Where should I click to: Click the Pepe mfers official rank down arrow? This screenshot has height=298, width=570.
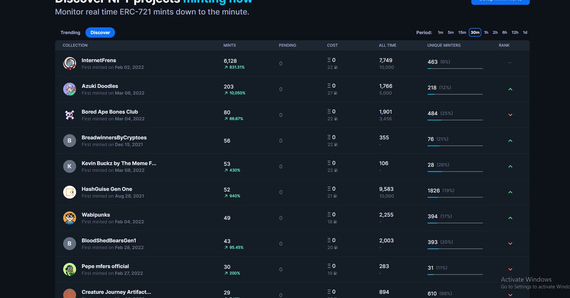pos(510,269)
